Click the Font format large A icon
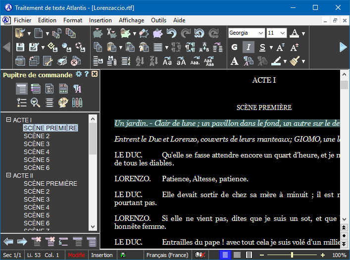The width and height of the screenshot is (350, 260). pos(234,61)
